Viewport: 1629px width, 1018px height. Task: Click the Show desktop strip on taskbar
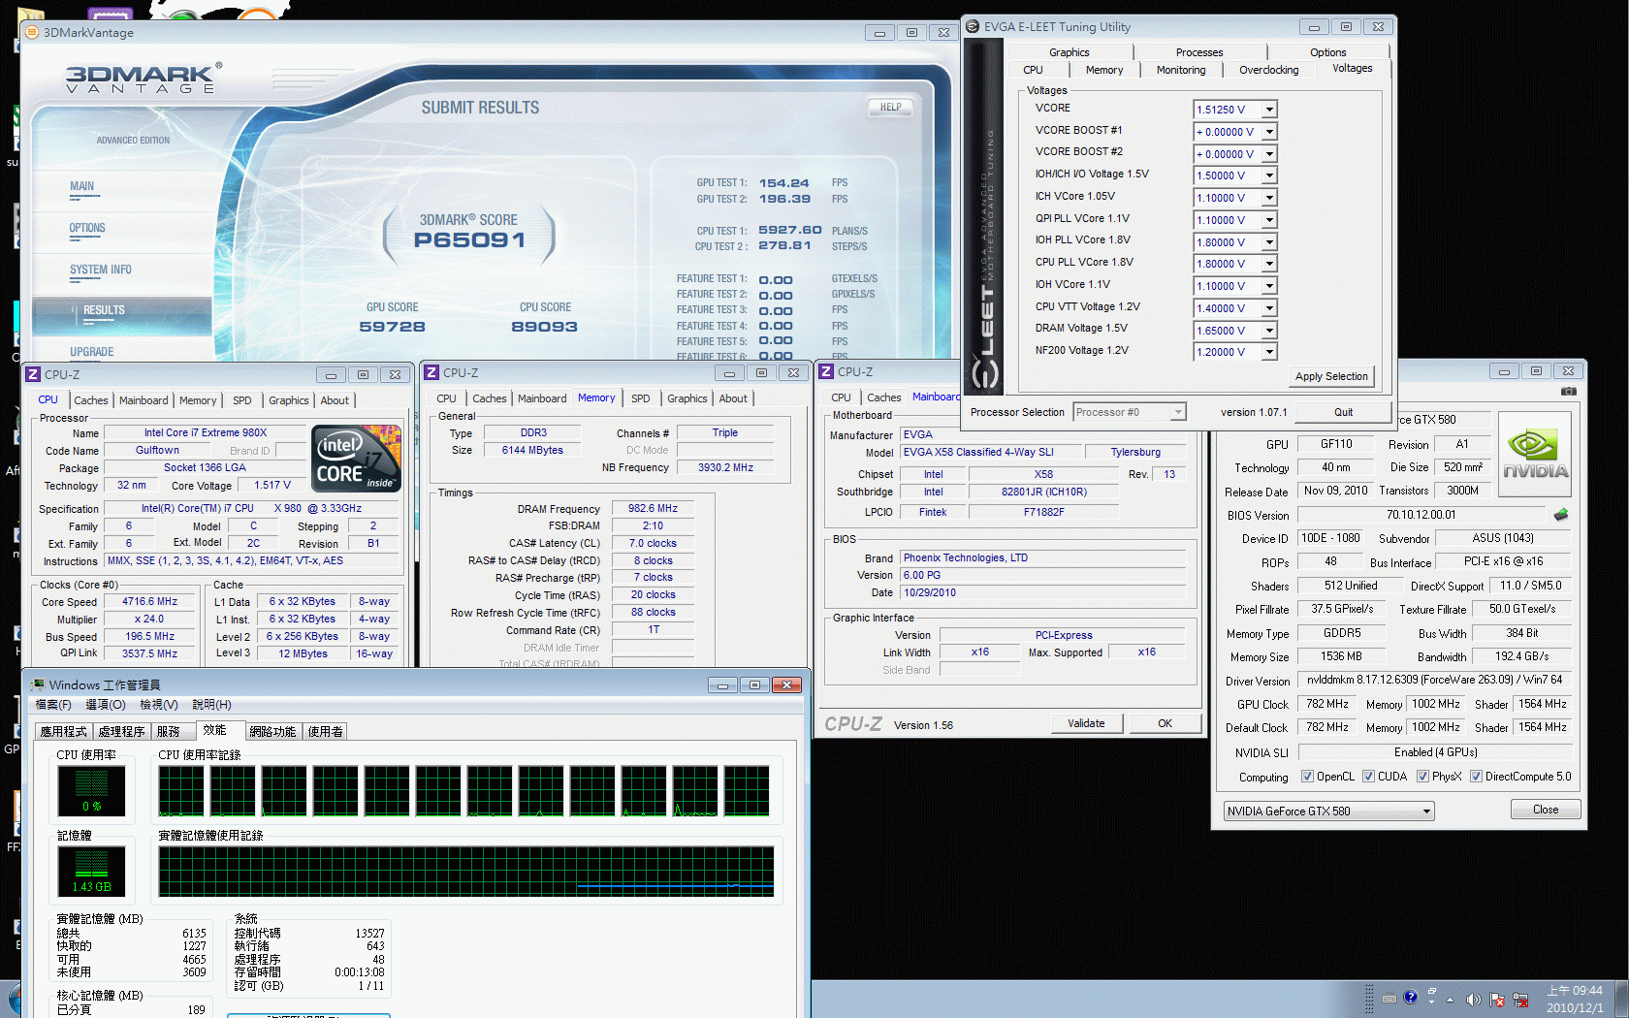pos(1622,1000)
